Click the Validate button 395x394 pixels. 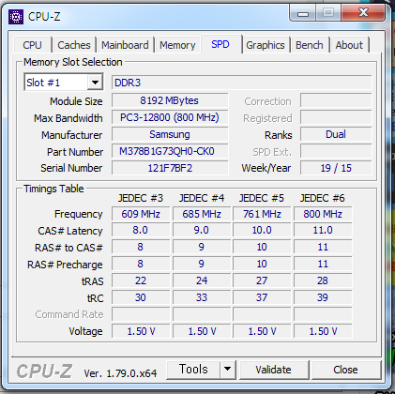(274, 370)
